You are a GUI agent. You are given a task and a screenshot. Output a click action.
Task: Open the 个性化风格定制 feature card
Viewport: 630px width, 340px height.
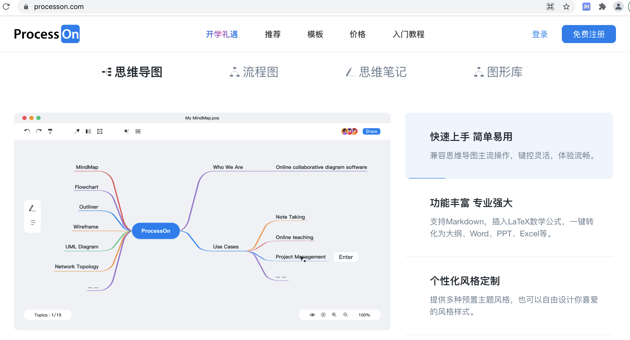[509, 295]
